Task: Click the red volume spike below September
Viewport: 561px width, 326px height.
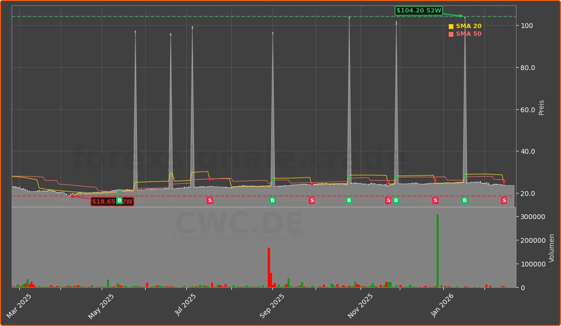Action: pyautogui.click(x=270, y=266)
